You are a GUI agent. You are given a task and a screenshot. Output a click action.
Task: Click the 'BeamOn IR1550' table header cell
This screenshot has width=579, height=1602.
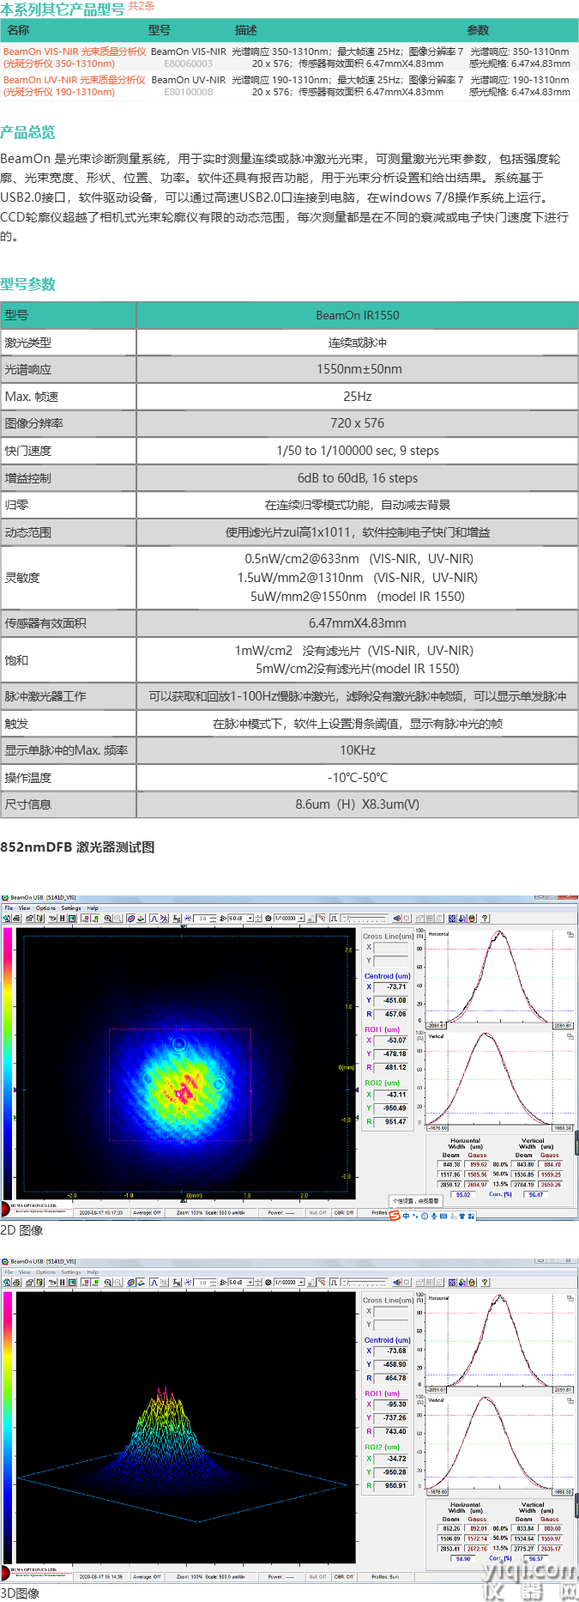coord(358,315)
